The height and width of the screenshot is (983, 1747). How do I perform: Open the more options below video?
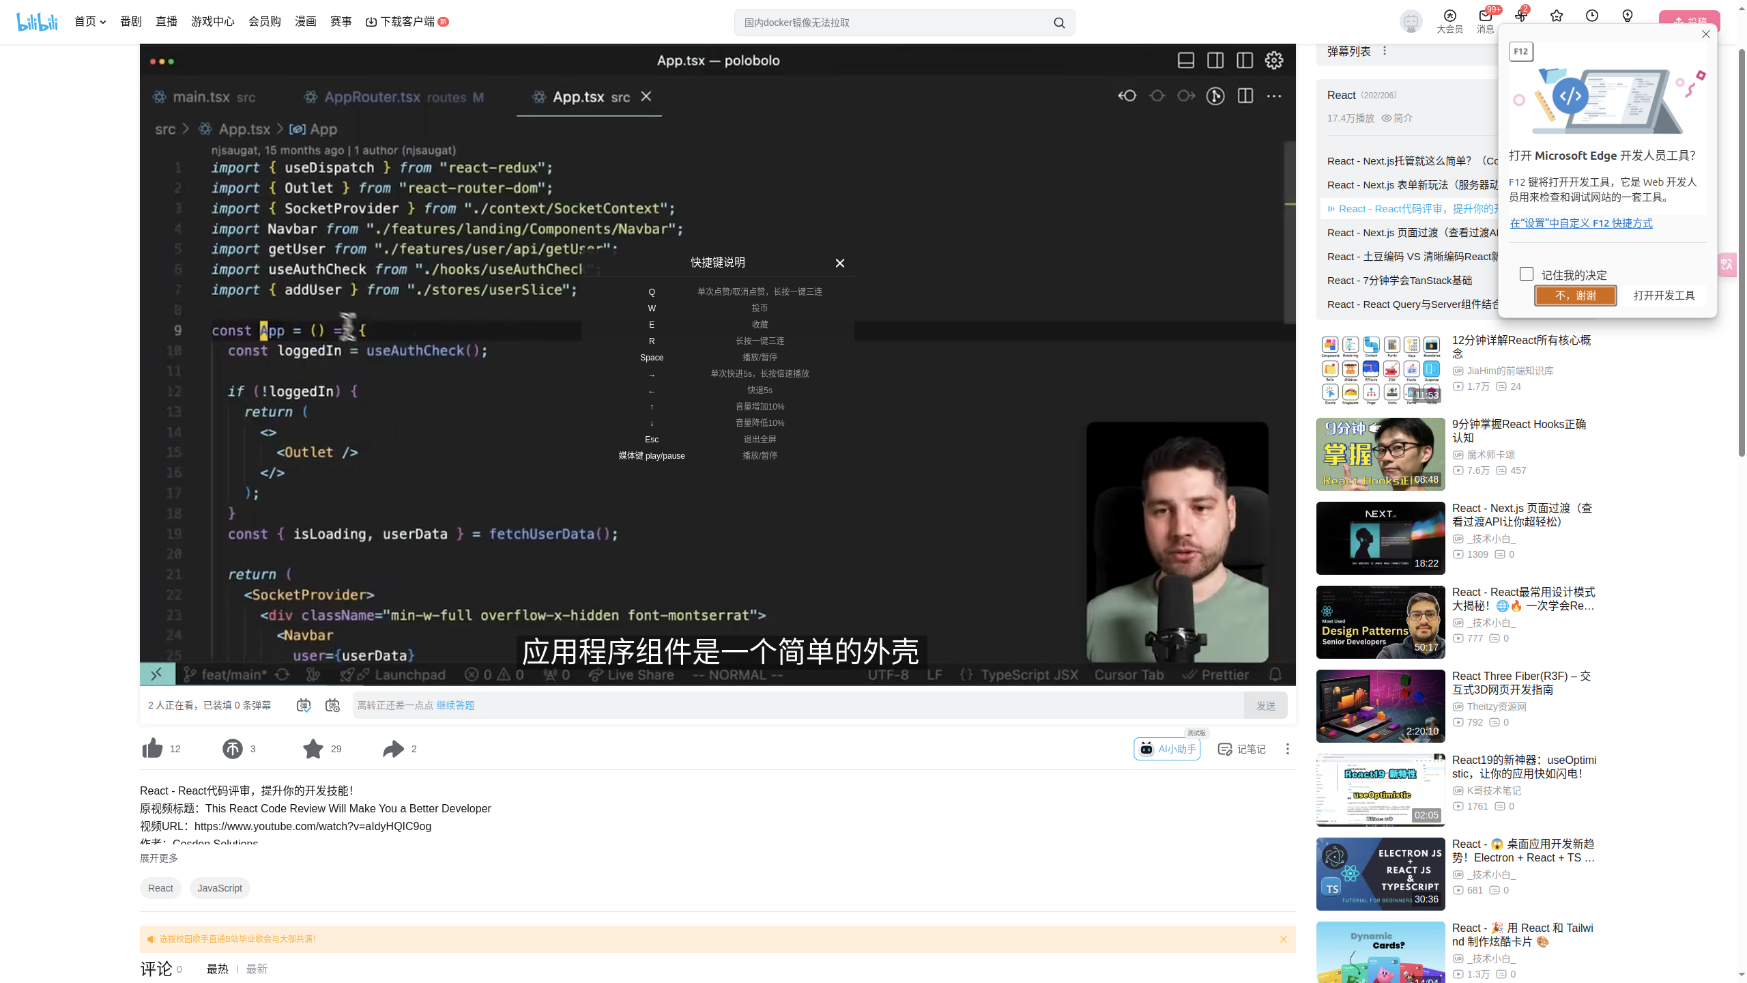click(1288, 749)
